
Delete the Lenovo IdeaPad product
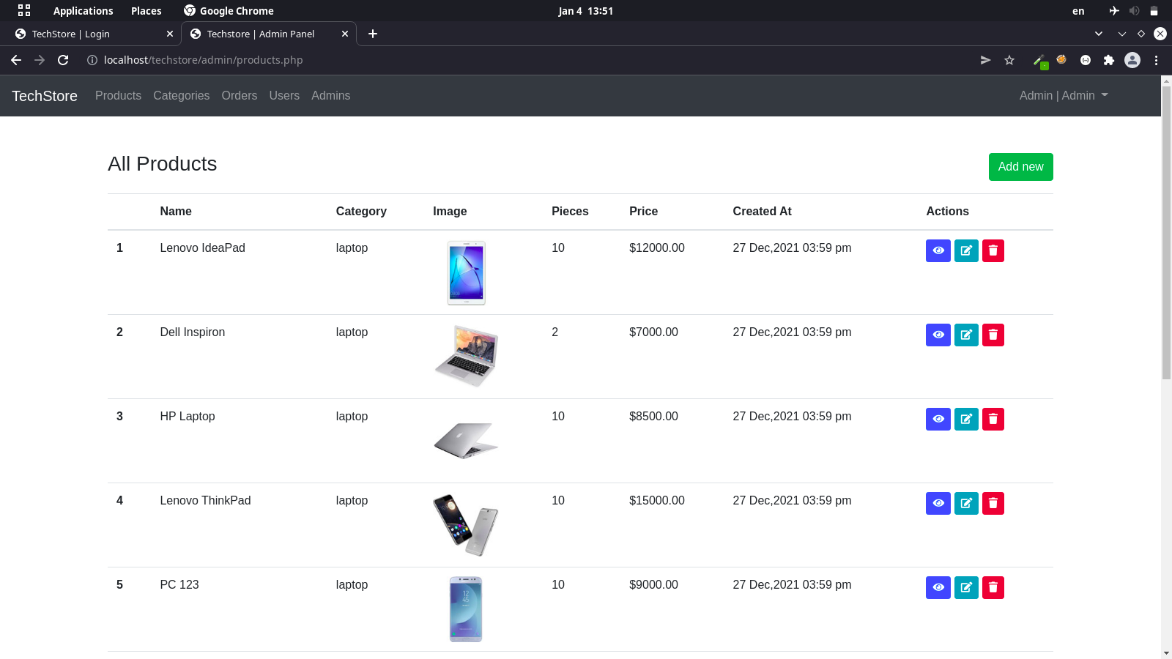click(x=993, y=250)
